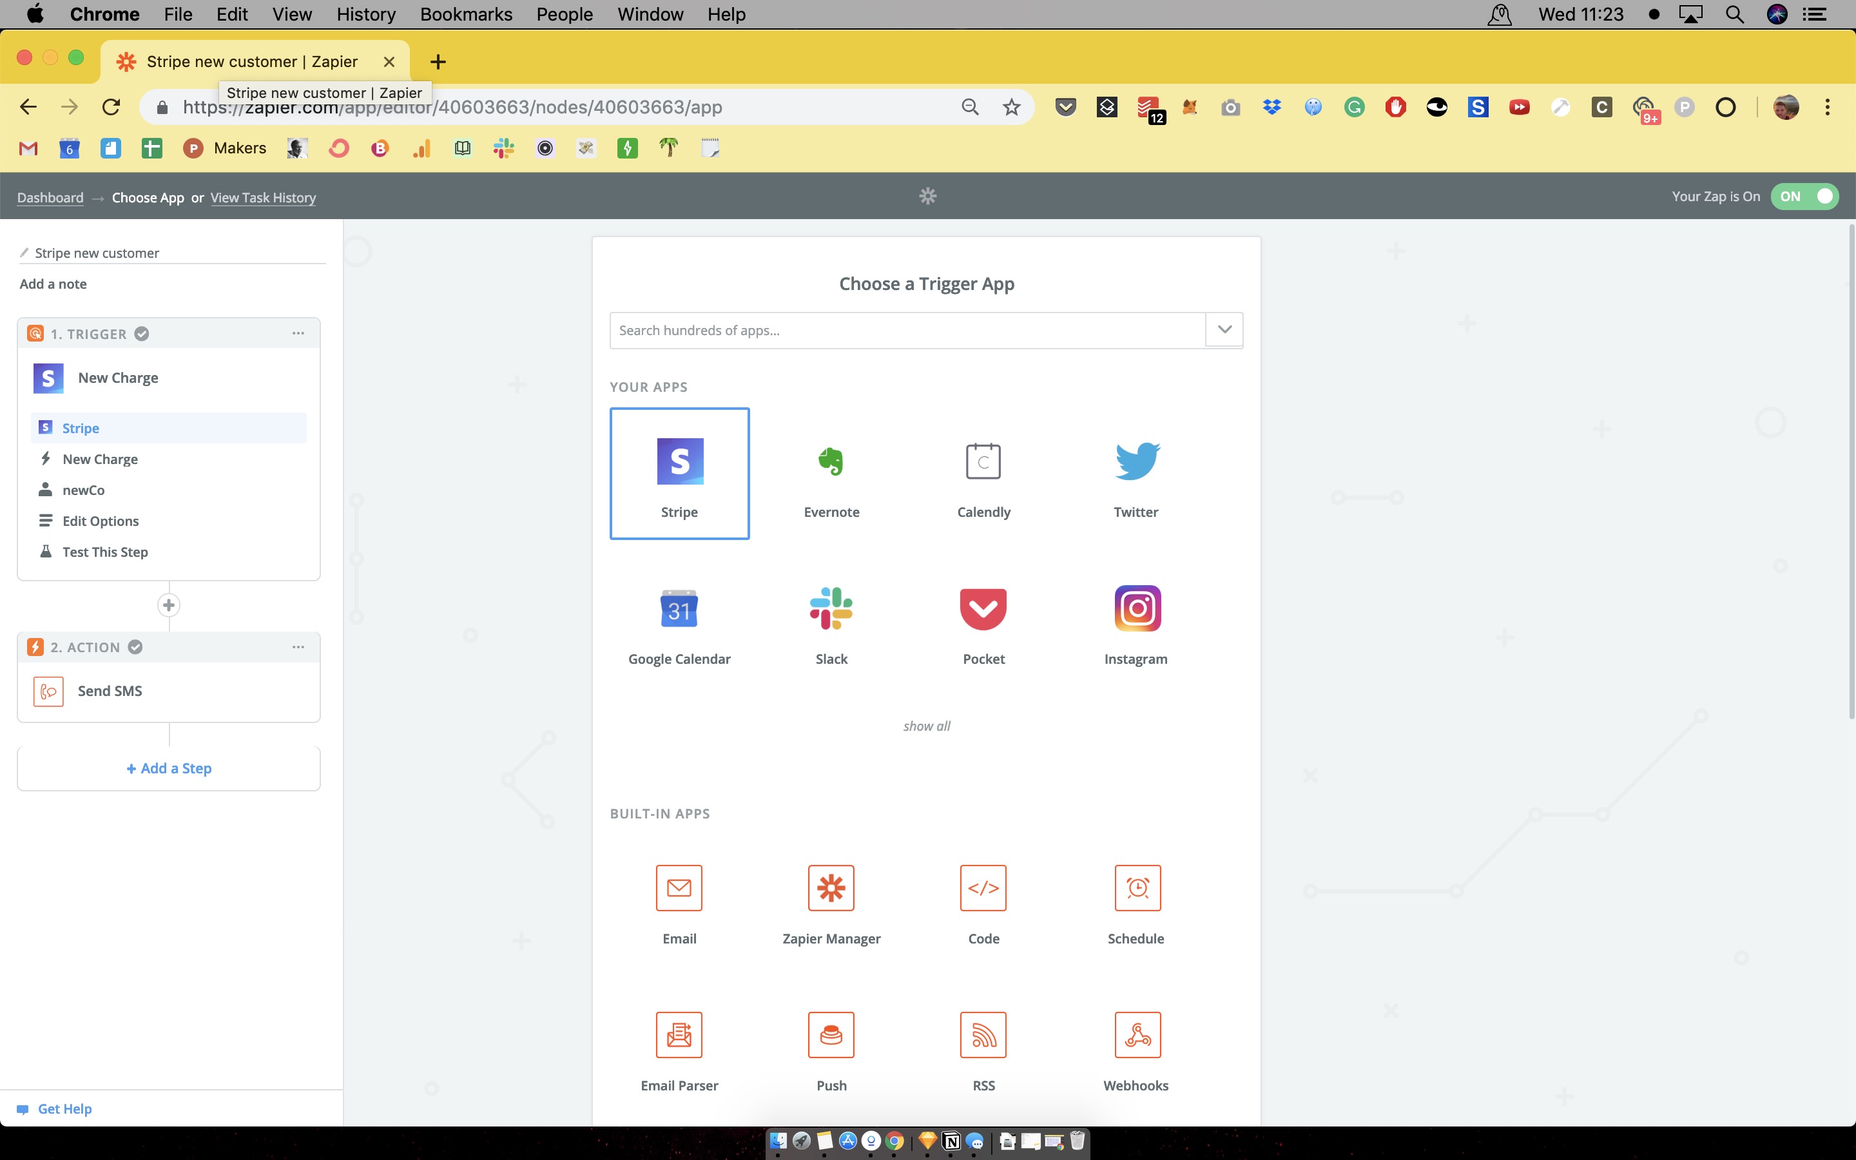Select the built-in Email app icon
The width and height of the screenshot is (1856, 1160).
[x=679, y=887]
